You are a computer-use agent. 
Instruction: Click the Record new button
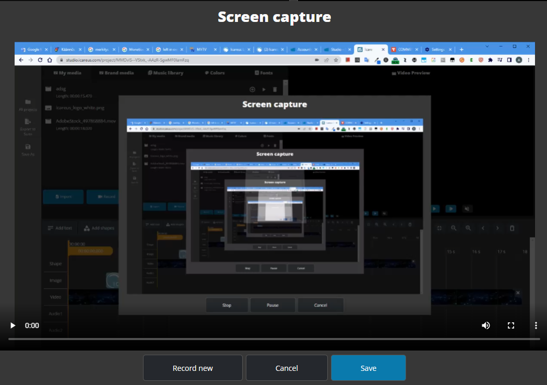click(x=193, y=368)
